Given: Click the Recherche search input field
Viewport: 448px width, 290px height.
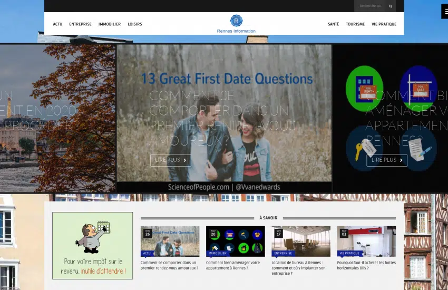Looking at the screenshot, I should (371, 6).
